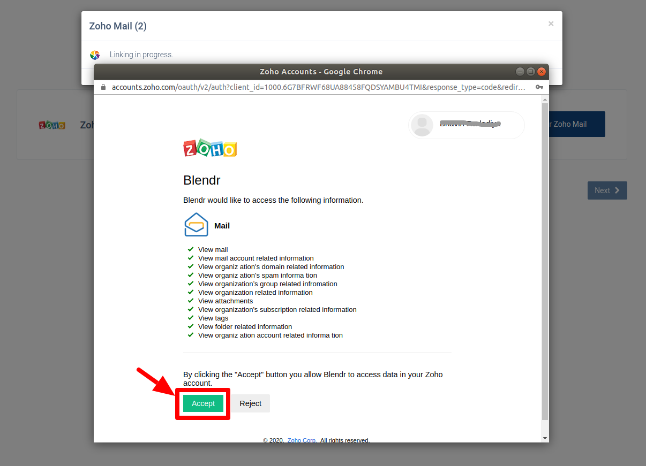Close the Zoho Accounts Chrome window
Image resolution: width=646 pixels, height=466 pixels.
click(x=542, y=72)
